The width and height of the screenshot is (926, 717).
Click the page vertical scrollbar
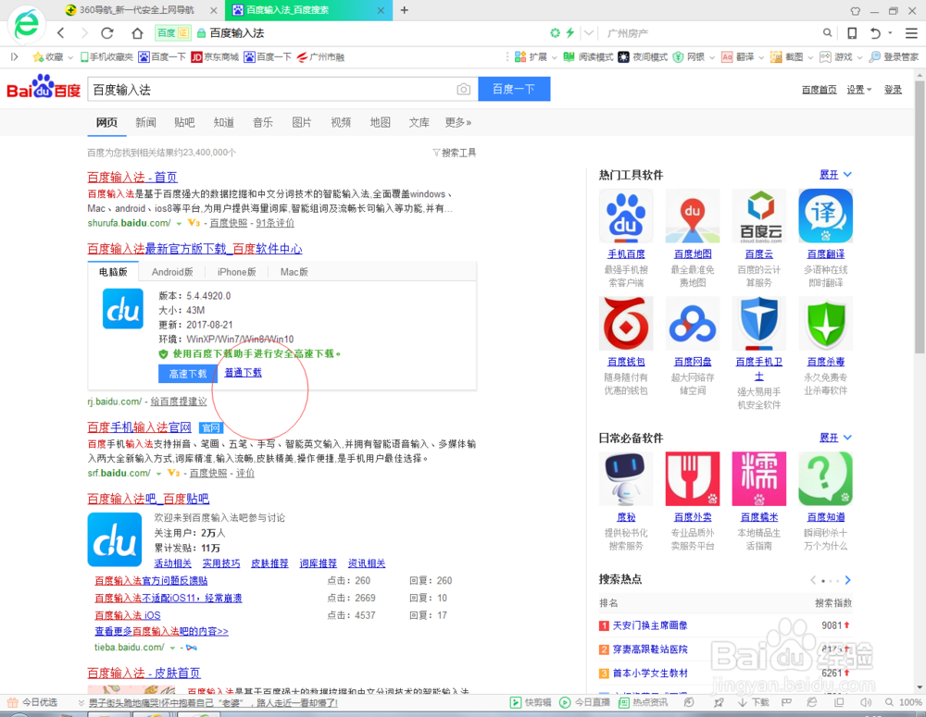tap(920, 217)
